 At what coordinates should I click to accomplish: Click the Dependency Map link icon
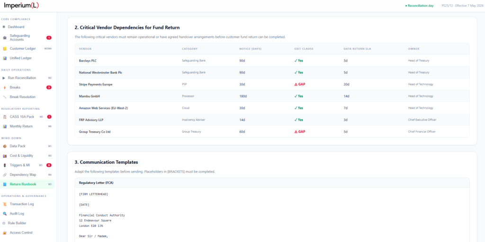5,175
